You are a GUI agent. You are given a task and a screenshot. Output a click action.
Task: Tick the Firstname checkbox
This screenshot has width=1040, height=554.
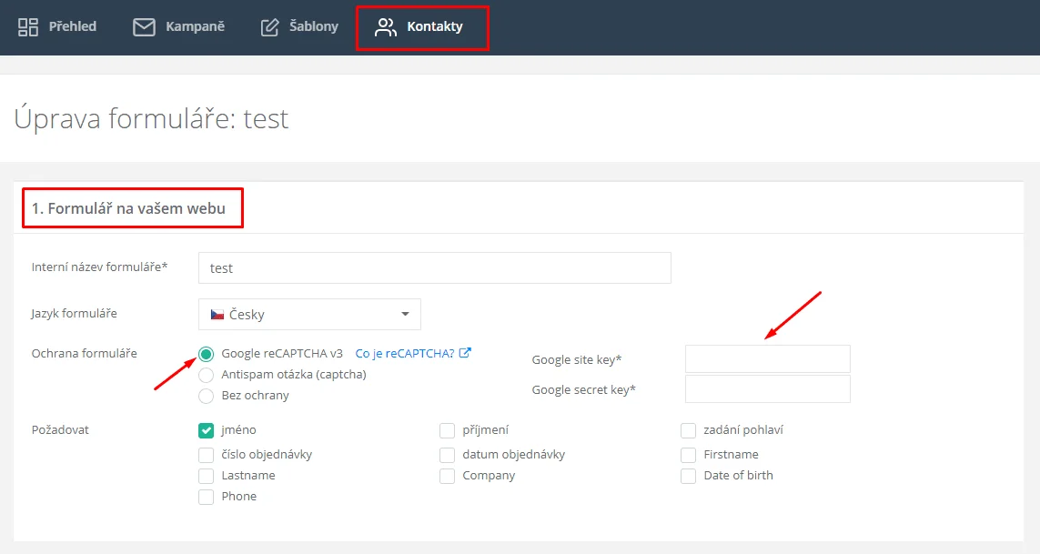tap(689, 455)
